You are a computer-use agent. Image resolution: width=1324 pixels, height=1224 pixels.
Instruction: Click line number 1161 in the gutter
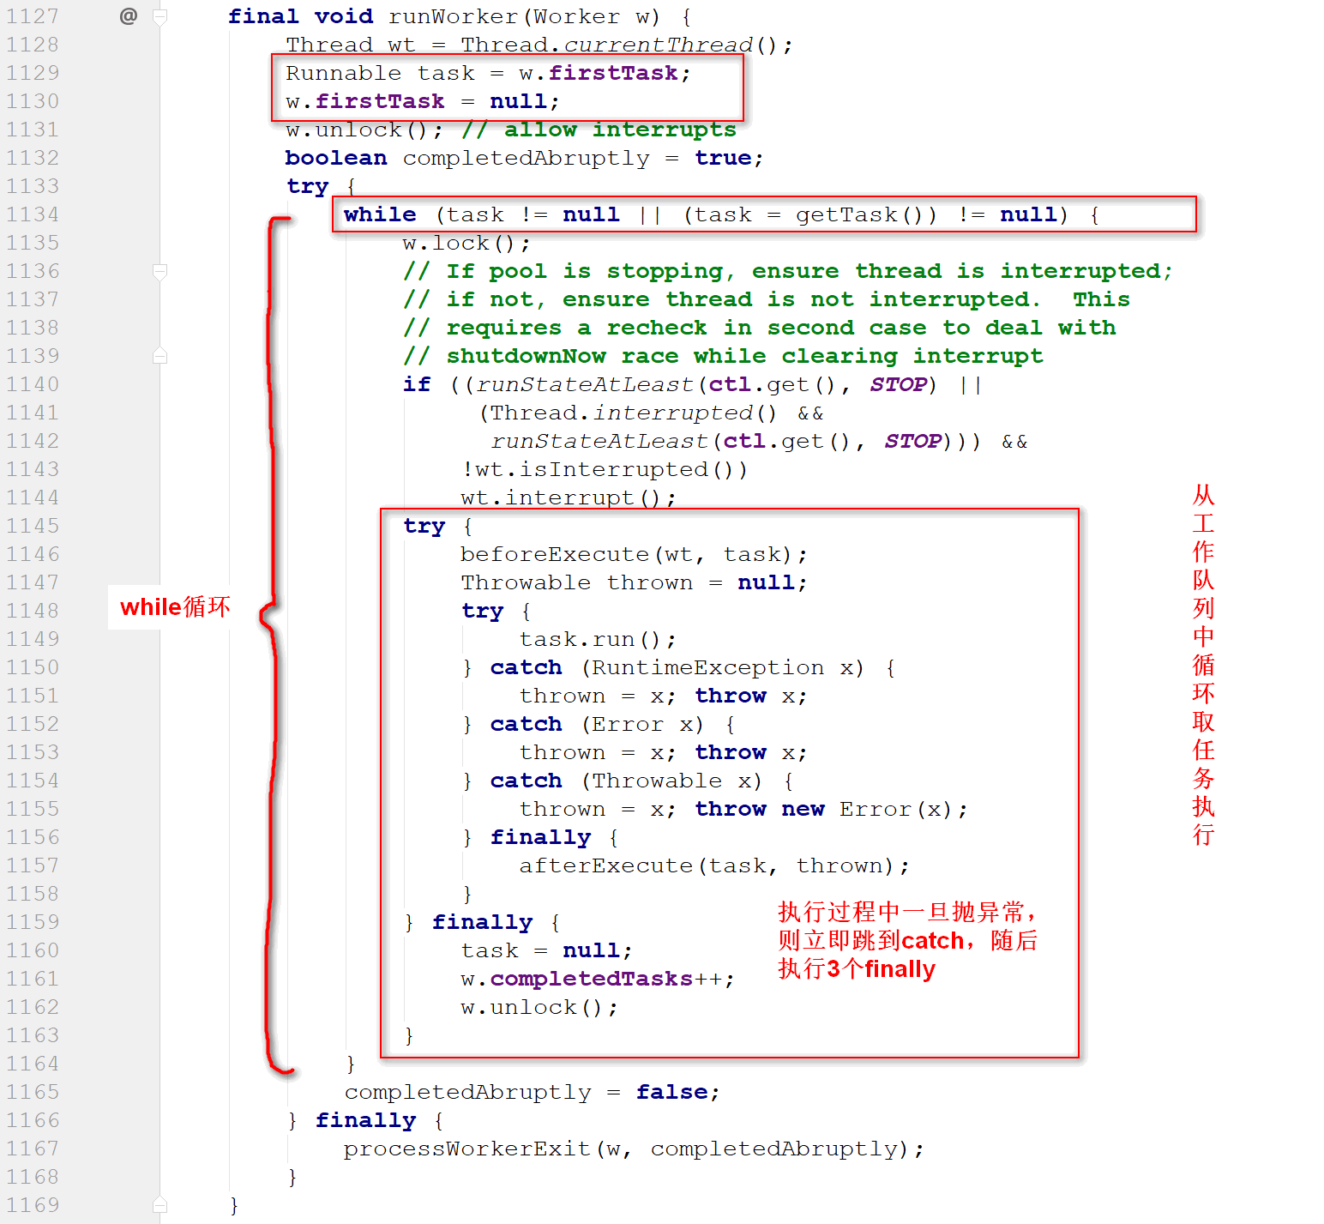coord(33,979)
